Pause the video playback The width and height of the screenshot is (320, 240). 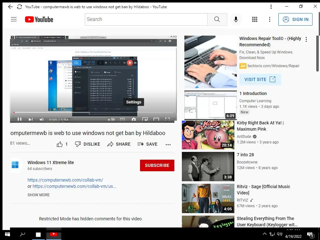(x=20, y=119)
